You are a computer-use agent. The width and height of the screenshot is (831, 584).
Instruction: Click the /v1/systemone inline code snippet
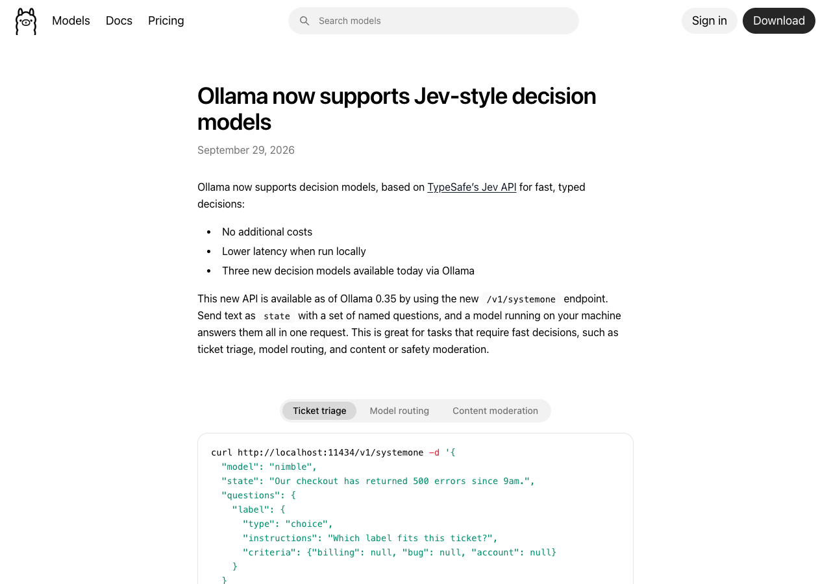pos(521,299)
